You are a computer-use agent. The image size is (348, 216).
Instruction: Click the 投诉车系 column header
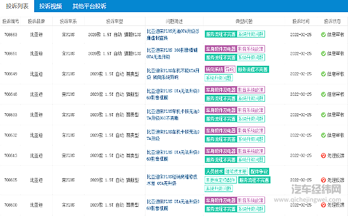68,21
